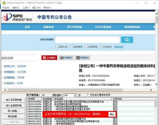Viewport: 159px width, 125px height.
Task: Click 停止 to stop analysis
Action: [x=112, y=114]
